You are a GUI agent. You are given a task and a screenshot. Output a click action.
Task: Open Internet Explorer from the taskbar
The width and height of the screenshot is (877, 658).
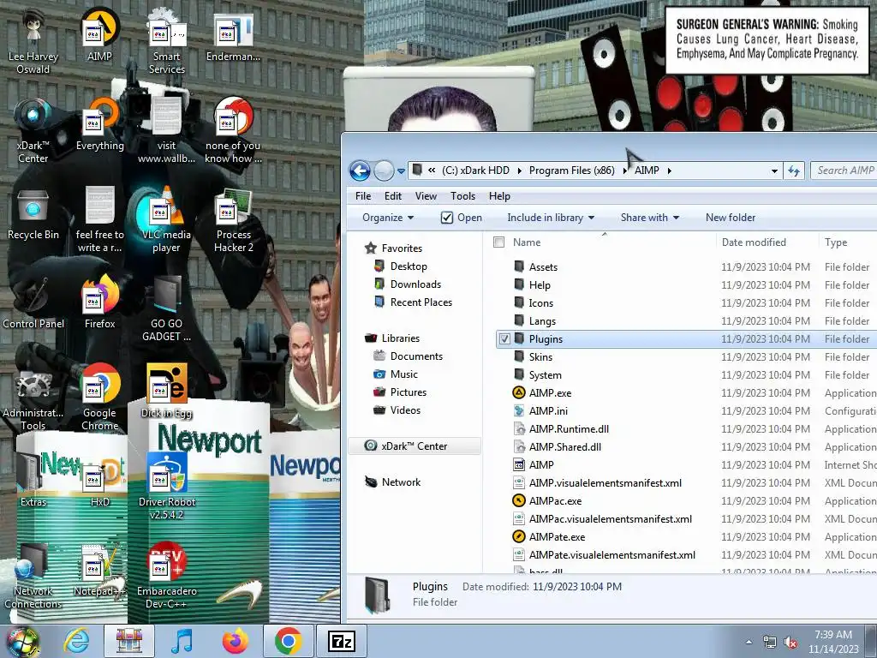tap(76, 641)
